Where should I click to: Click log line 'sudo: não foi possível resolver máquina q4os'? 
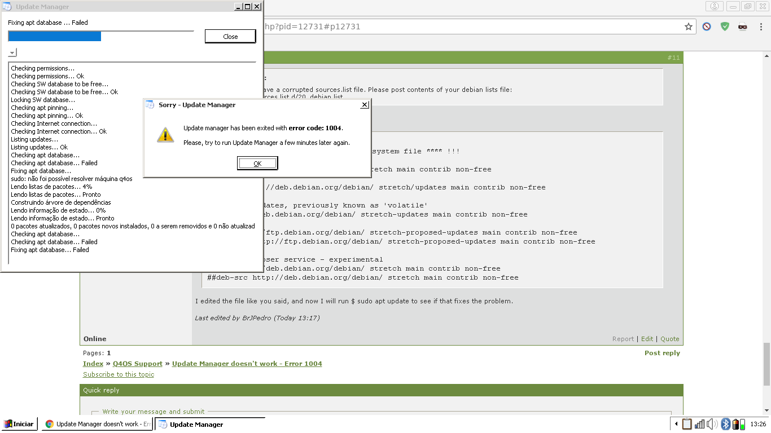coord(72,179)
